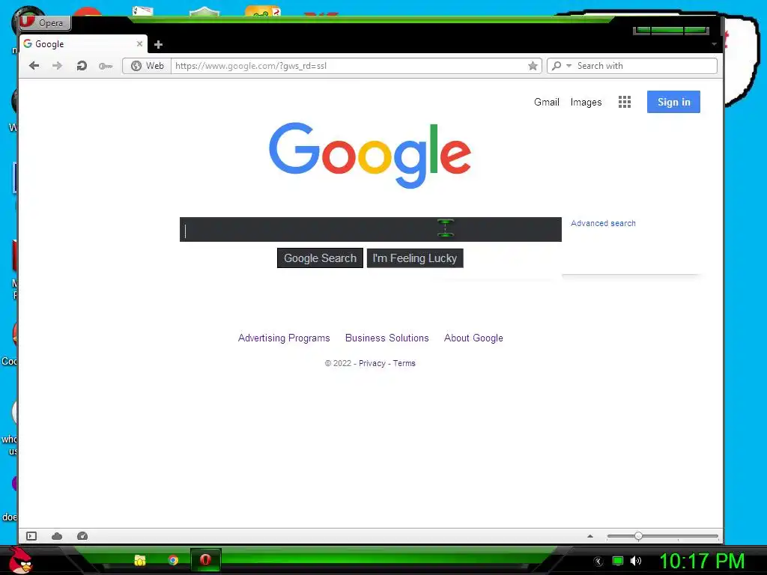
Task: Open the Angry Birds start button
Action: point(20,560)
